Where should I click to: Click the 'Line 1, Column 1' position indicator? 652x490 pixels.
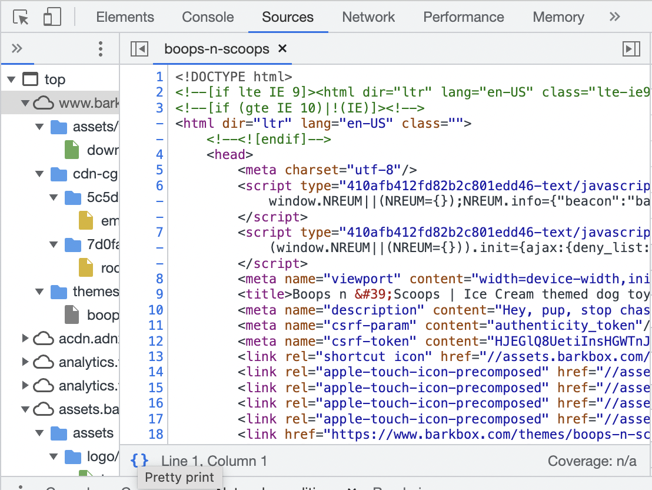[214, 461]
